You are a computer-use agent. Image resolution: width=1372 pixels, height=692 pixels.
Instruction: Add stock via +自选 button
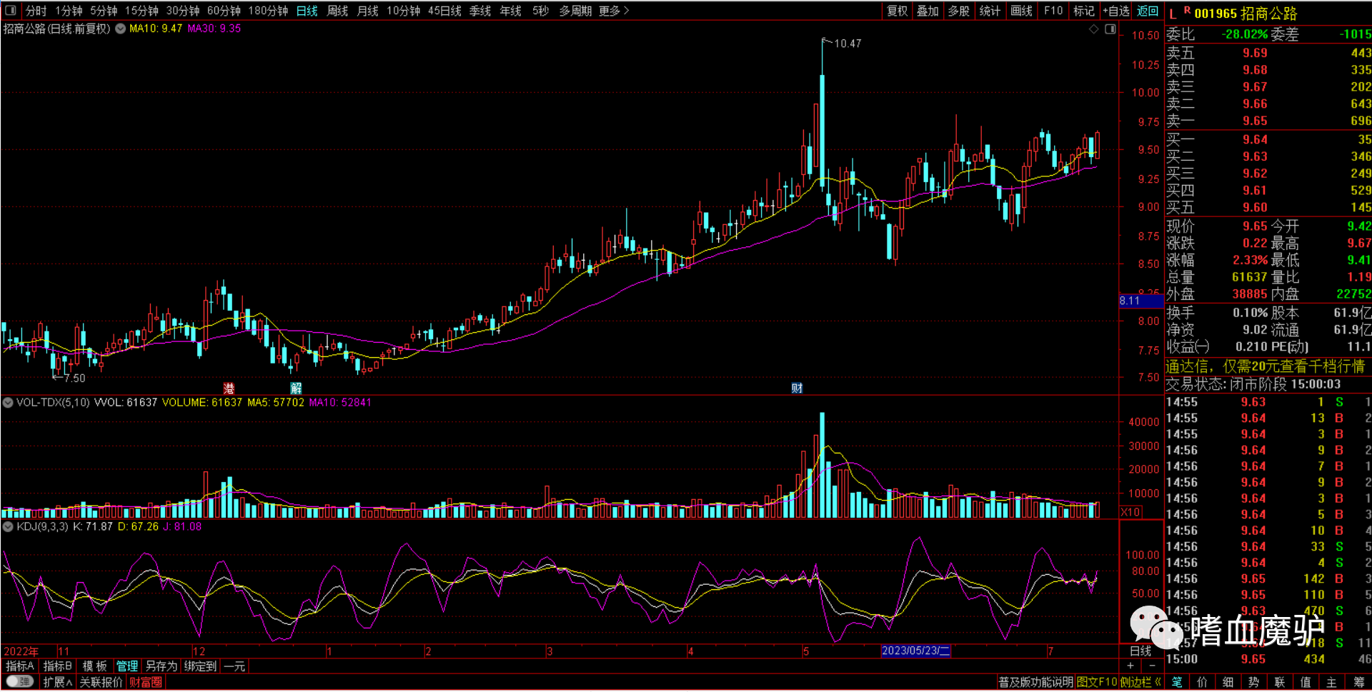[1116, 11]
